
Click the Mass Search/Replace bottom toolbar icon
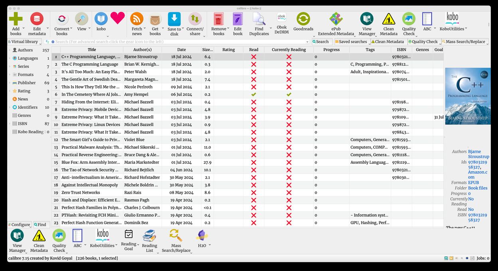[176, 236]
